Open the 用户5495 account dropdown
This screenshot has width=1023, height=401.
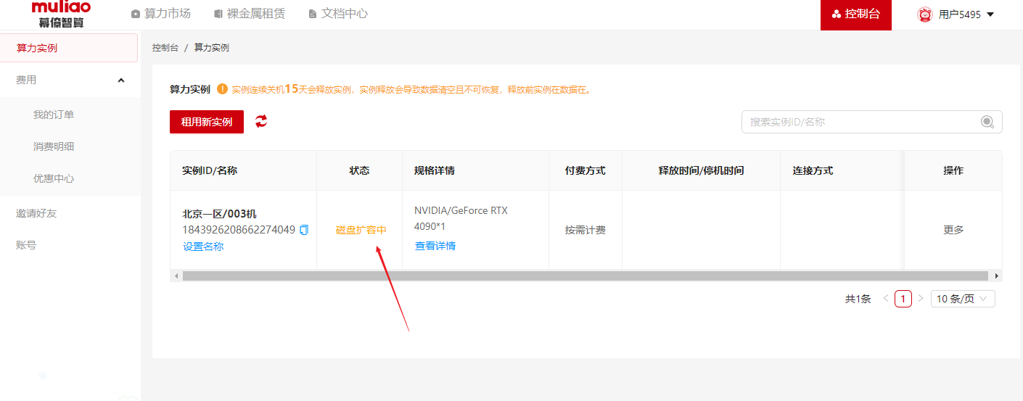click(956, 15)
